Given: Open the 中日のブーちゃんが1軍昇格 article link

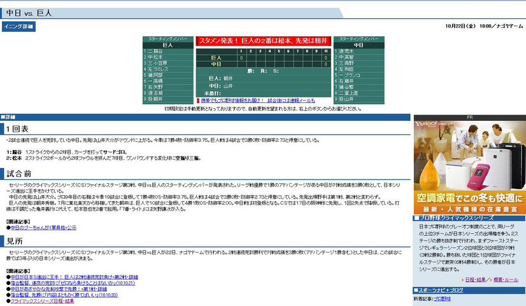Looking at the screenshot, I should tap(43, 228).
